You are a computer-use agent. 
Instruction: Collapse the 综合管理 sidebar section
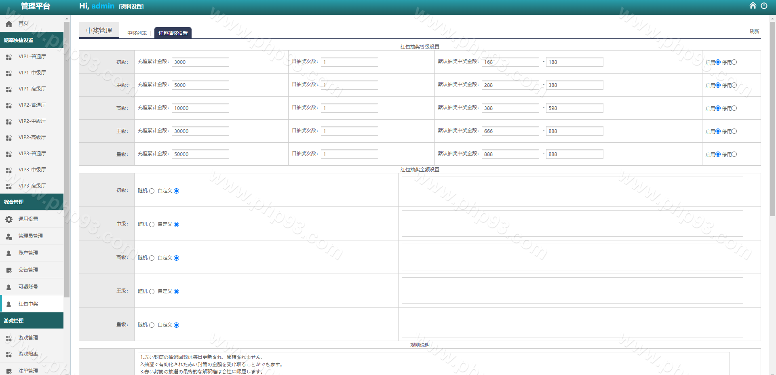click(x=32, y=202)
